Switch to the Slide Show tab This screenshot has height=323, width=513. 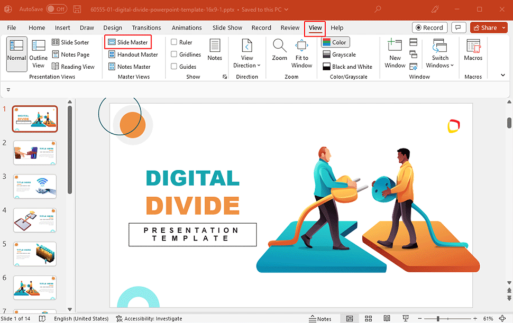click(x=227, y=27)
